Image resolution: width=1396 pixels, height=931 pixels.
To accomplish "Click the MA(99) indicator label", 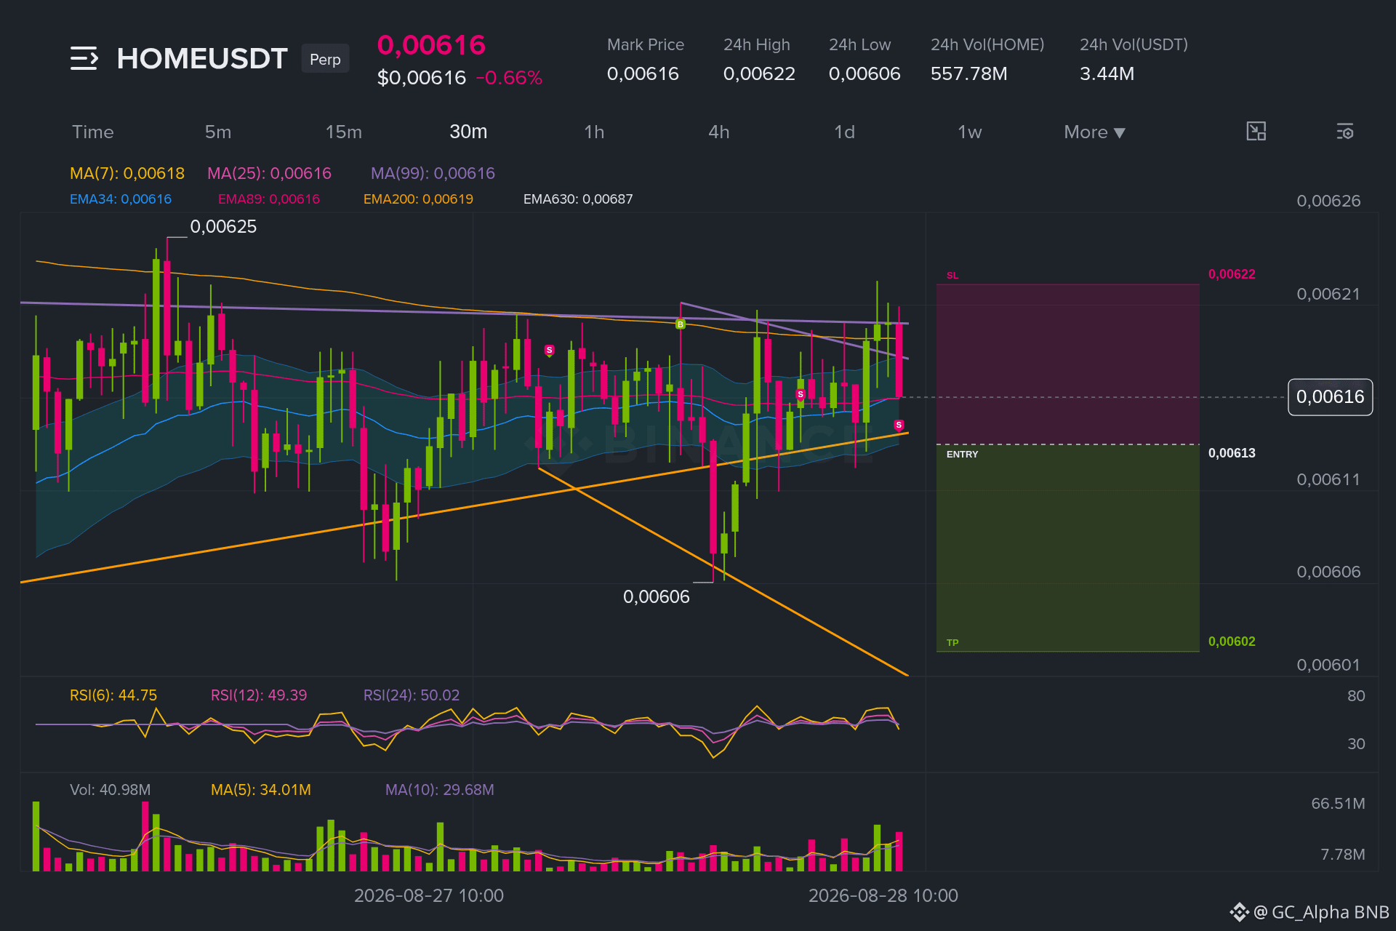I will (x=433, y=173).
